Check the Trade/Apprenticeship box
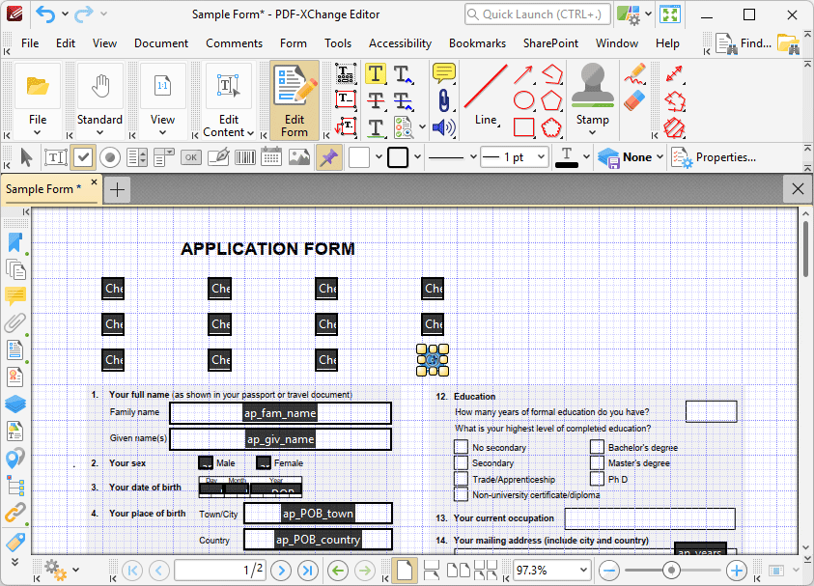Screen dimensions: 814x586 tap(461, 479)
